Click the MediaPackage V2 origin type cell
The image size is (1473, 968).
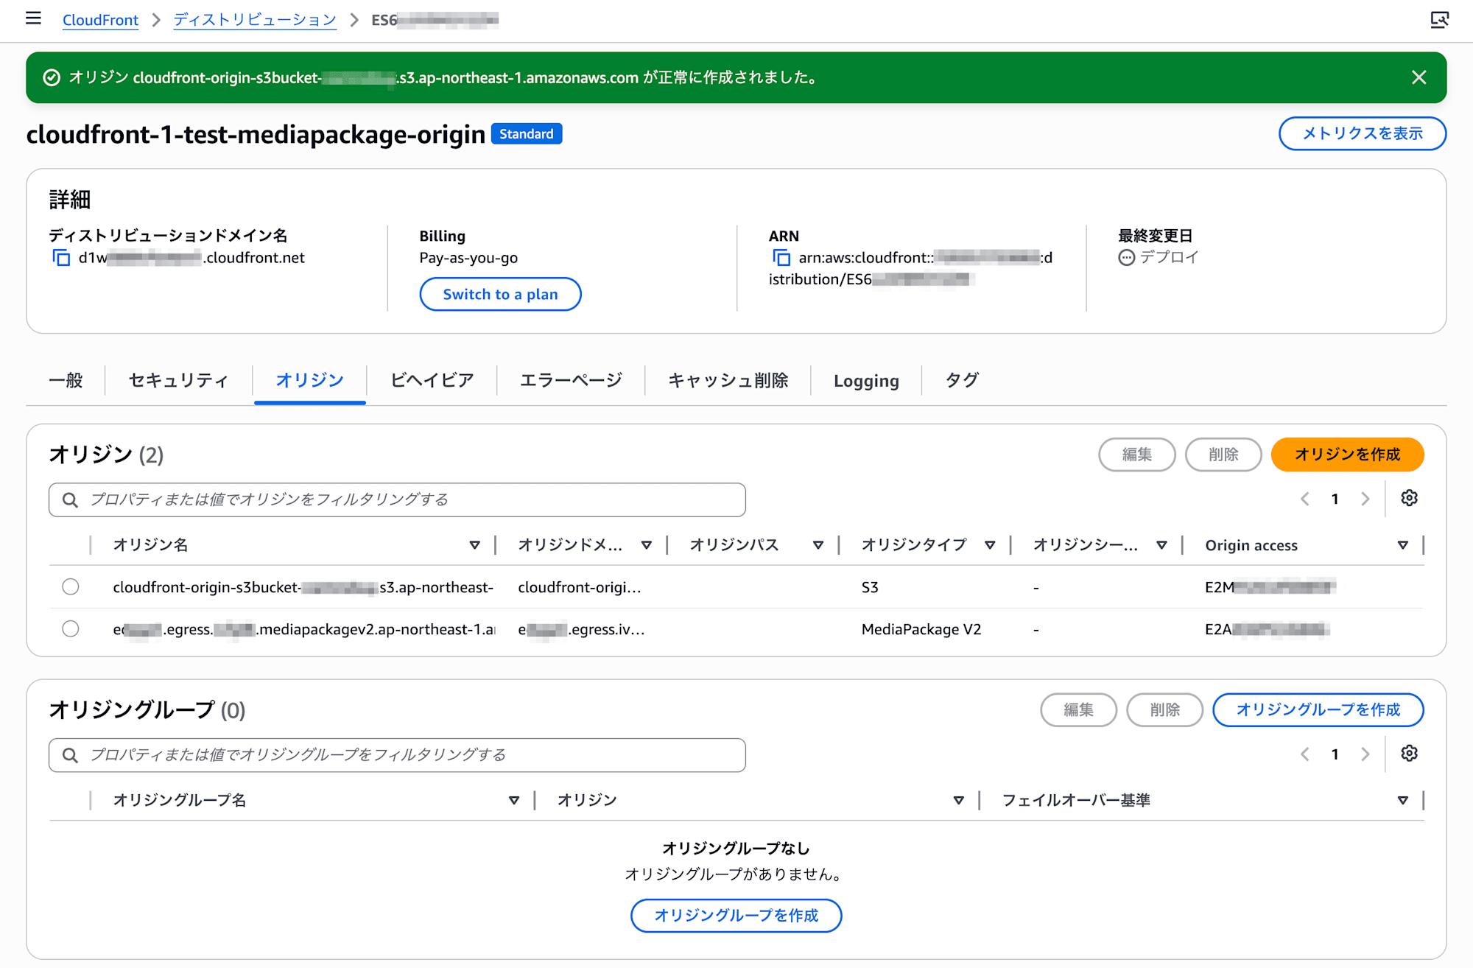coord(921,629)
